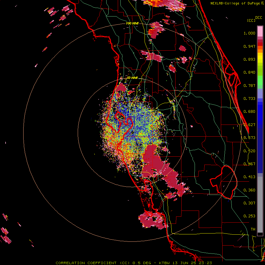The height and width of the screenshot is (265, 265).
Task: Select the 0.307 scale value
Action: tap(249, 203)
